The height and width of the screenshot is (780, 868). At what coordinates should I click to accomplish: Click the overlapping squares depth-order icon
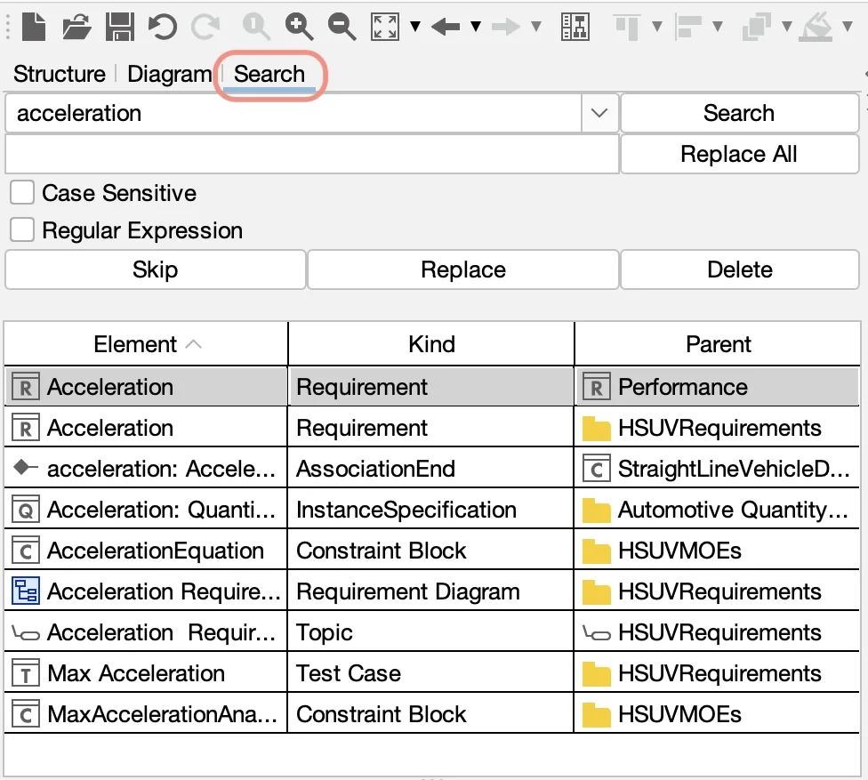(x=757, y=27)
